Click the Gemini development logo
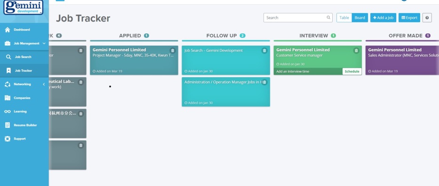The width and height of the screenshot is (439, 186). [x=24, y=7]
